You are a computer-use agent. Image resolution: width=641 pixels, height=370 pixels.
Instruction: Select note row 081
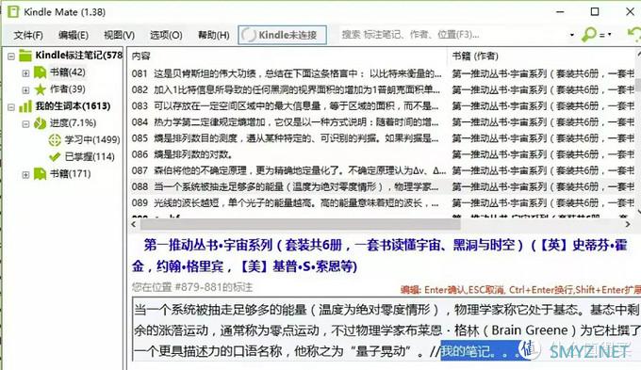coord(382,73)
